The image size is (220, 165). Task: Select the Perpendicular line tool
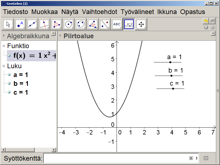coord(44,24)
